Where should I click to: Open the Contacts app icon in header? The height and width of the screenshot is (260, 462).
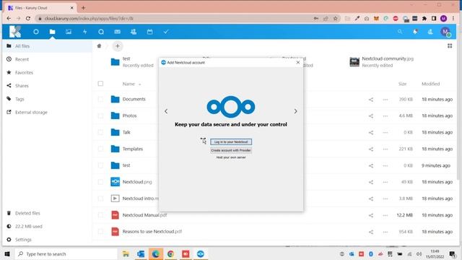134,32
